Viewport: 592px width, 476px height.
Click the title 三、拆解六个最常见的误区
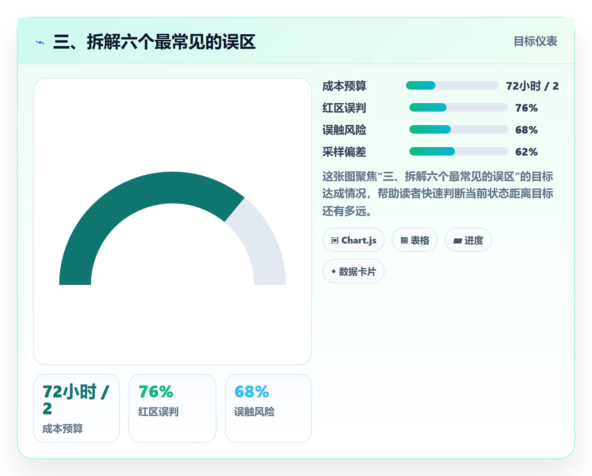click(154, 42)
